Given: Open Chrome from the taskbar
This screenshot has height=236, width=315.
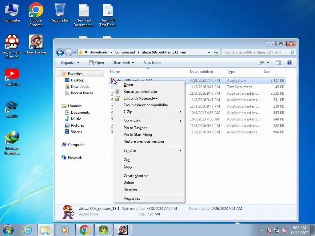Looking at the screenshot, I should (x=84, y=230).
